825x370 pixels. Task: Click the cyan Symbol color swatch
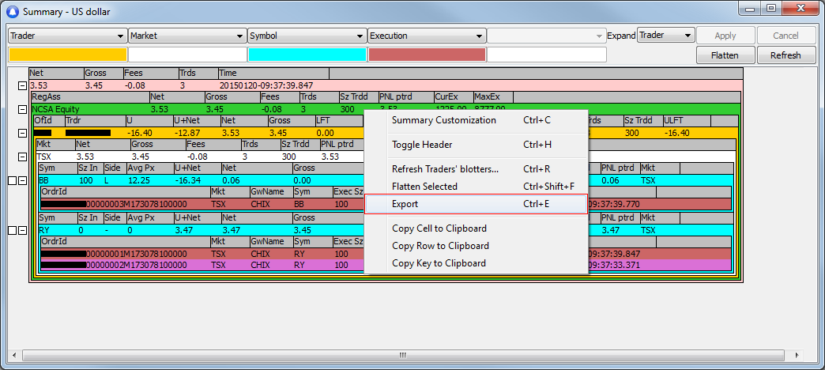pos(307,55)
